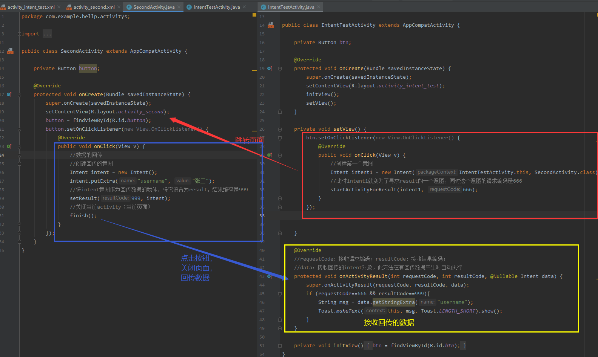Viewport: 598px width, 357px height.
Task: Click class icon on SecondActivity.java tab
Action: coord(129,7)
